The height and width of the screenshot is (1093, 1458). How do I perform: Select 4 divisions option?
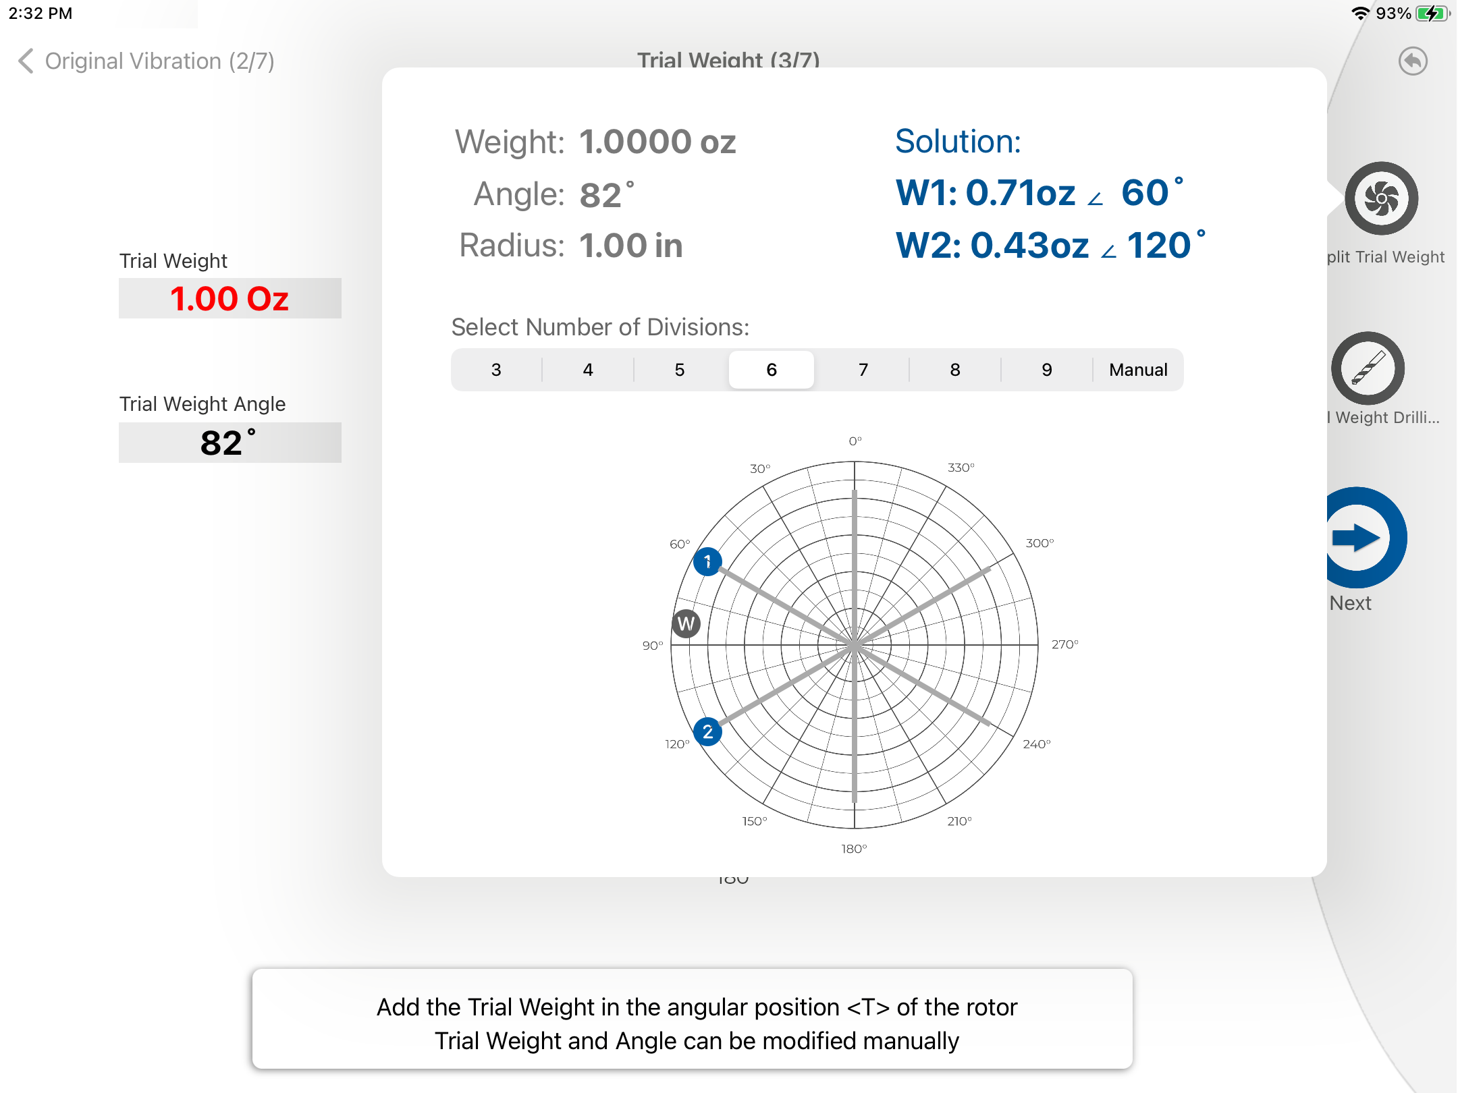pos(588,370)
